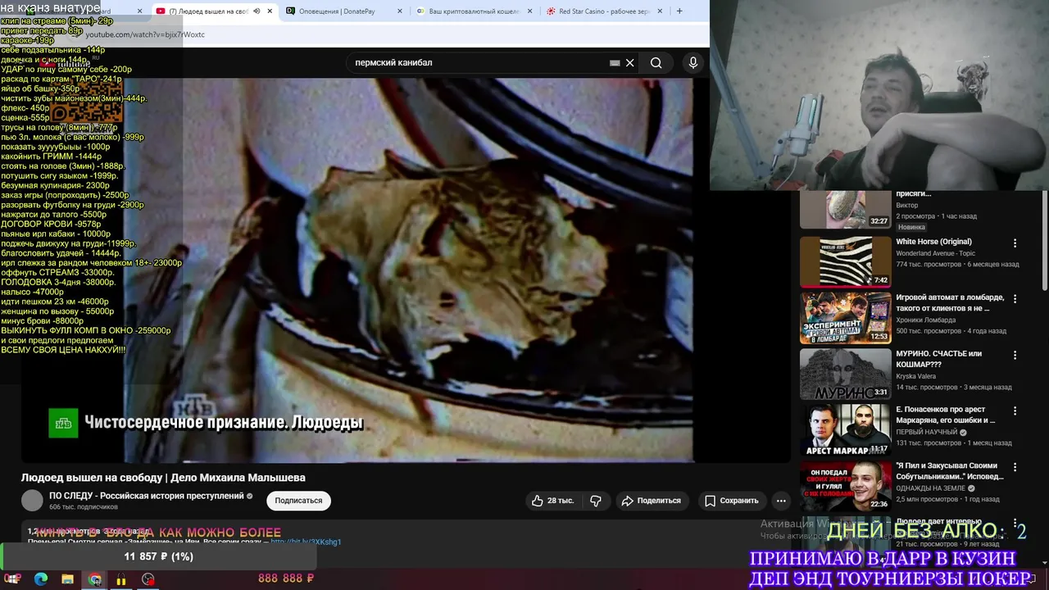The image size is (1049, 590).
Task: Click the Новинка badge under Виктор video
Action: [x=911, y=227]
